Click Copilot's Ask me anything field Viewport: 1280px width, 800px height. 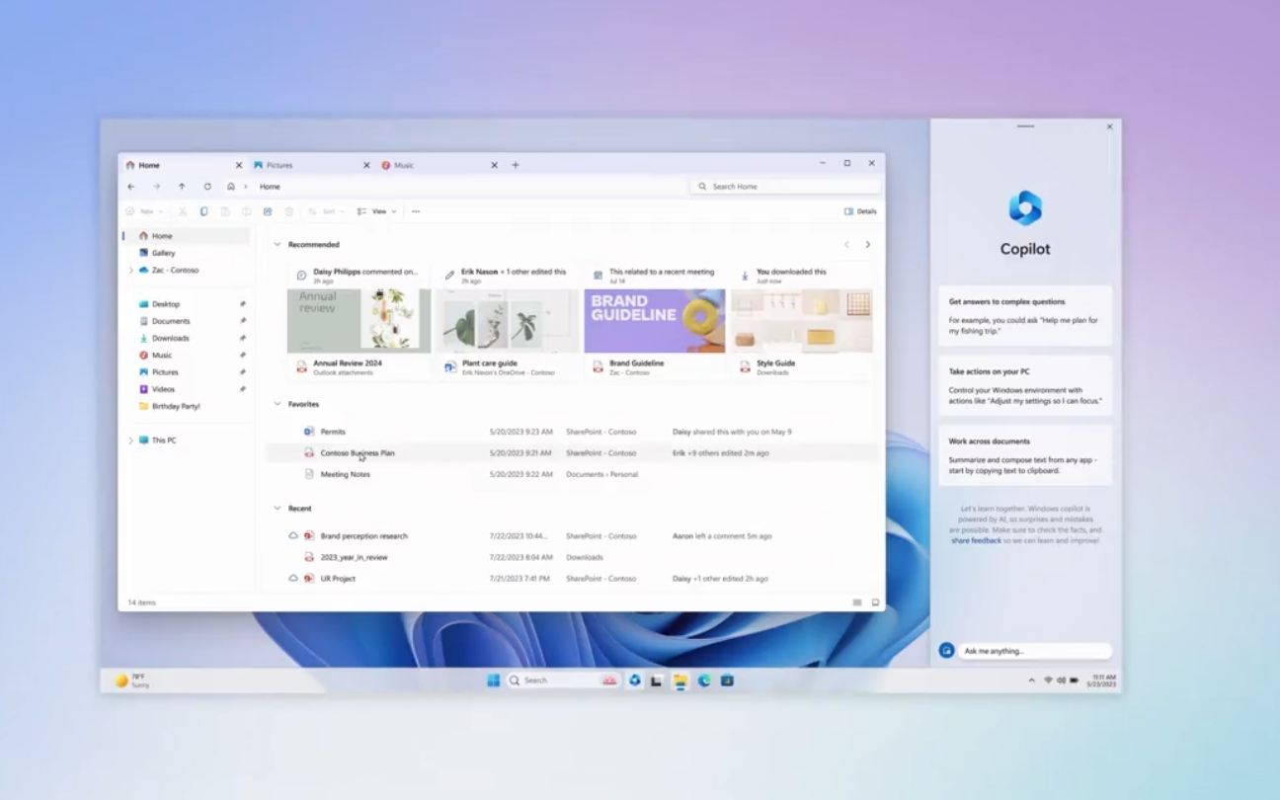pos(1035,651)
